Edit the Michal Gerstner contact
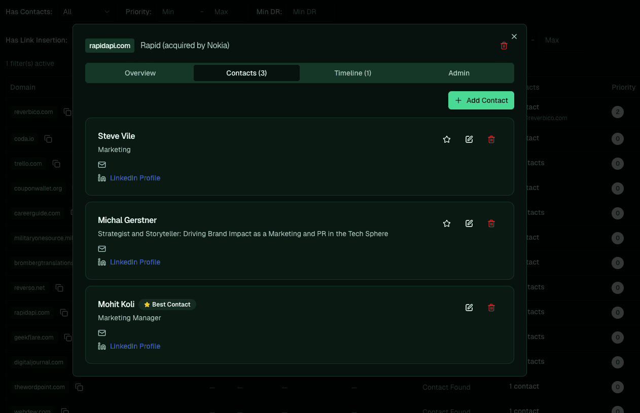 click(469, 223)
